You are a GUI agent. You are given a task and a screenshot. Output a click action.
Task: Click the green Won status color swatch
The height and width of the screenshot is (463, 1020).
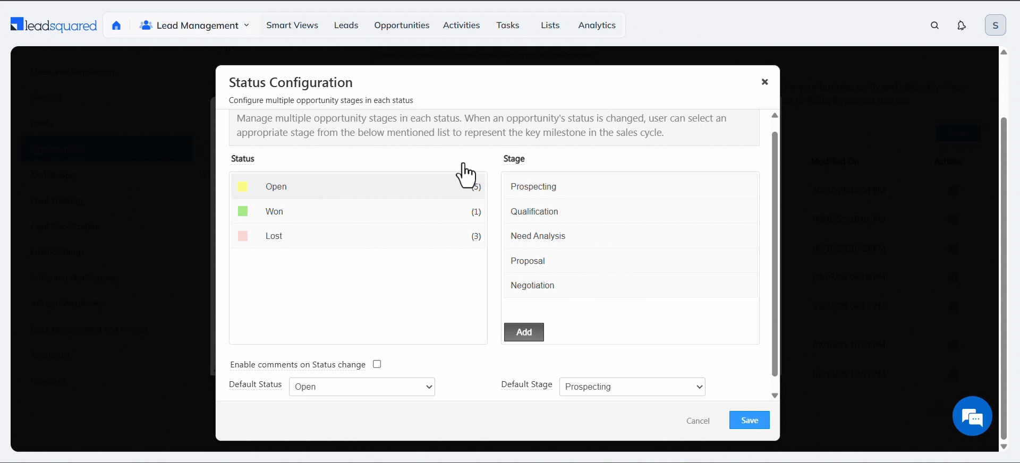click(x=243, y=211)
